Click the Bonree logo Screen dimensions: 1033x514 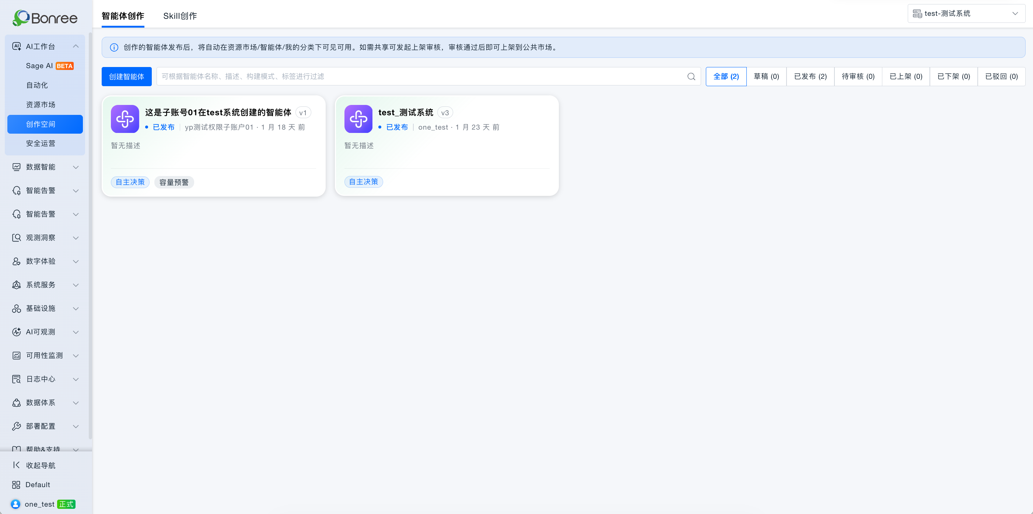[x=45, y=18]
